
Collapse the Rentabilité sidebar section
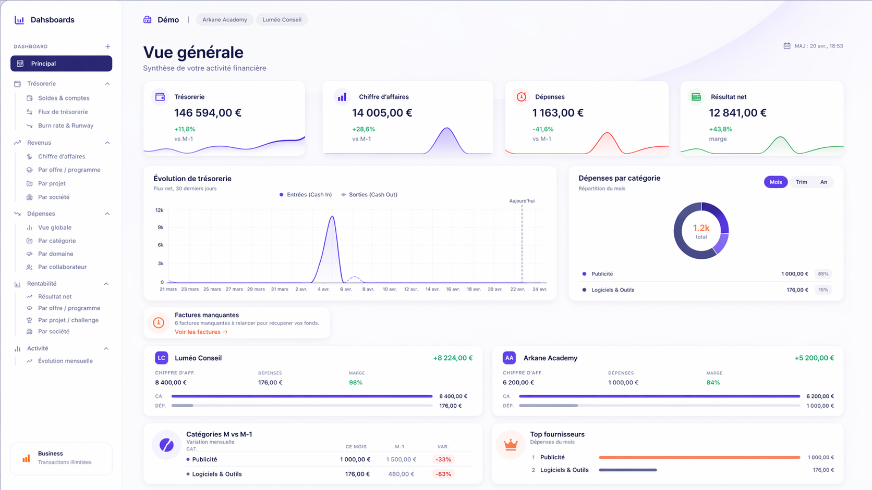[x=106, y=284]
